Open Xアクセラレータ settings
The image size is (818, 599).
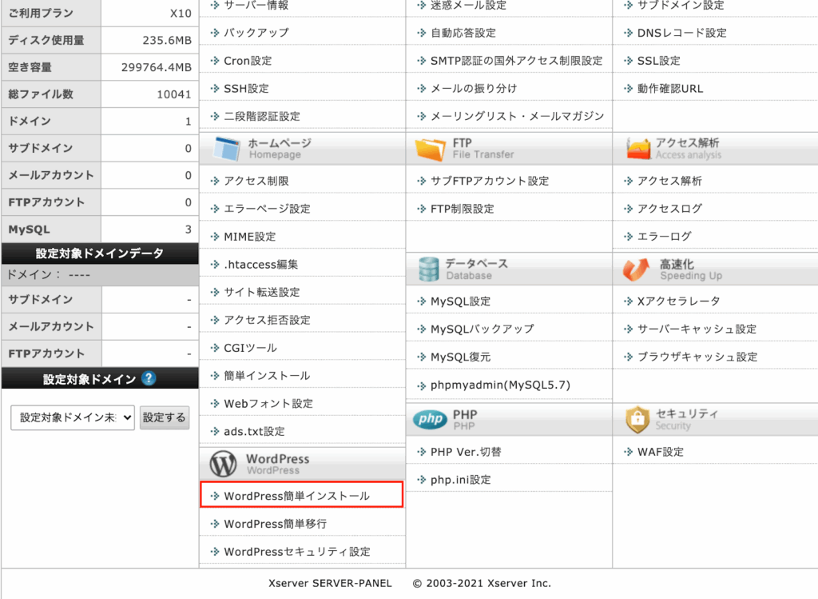[678, 301]
